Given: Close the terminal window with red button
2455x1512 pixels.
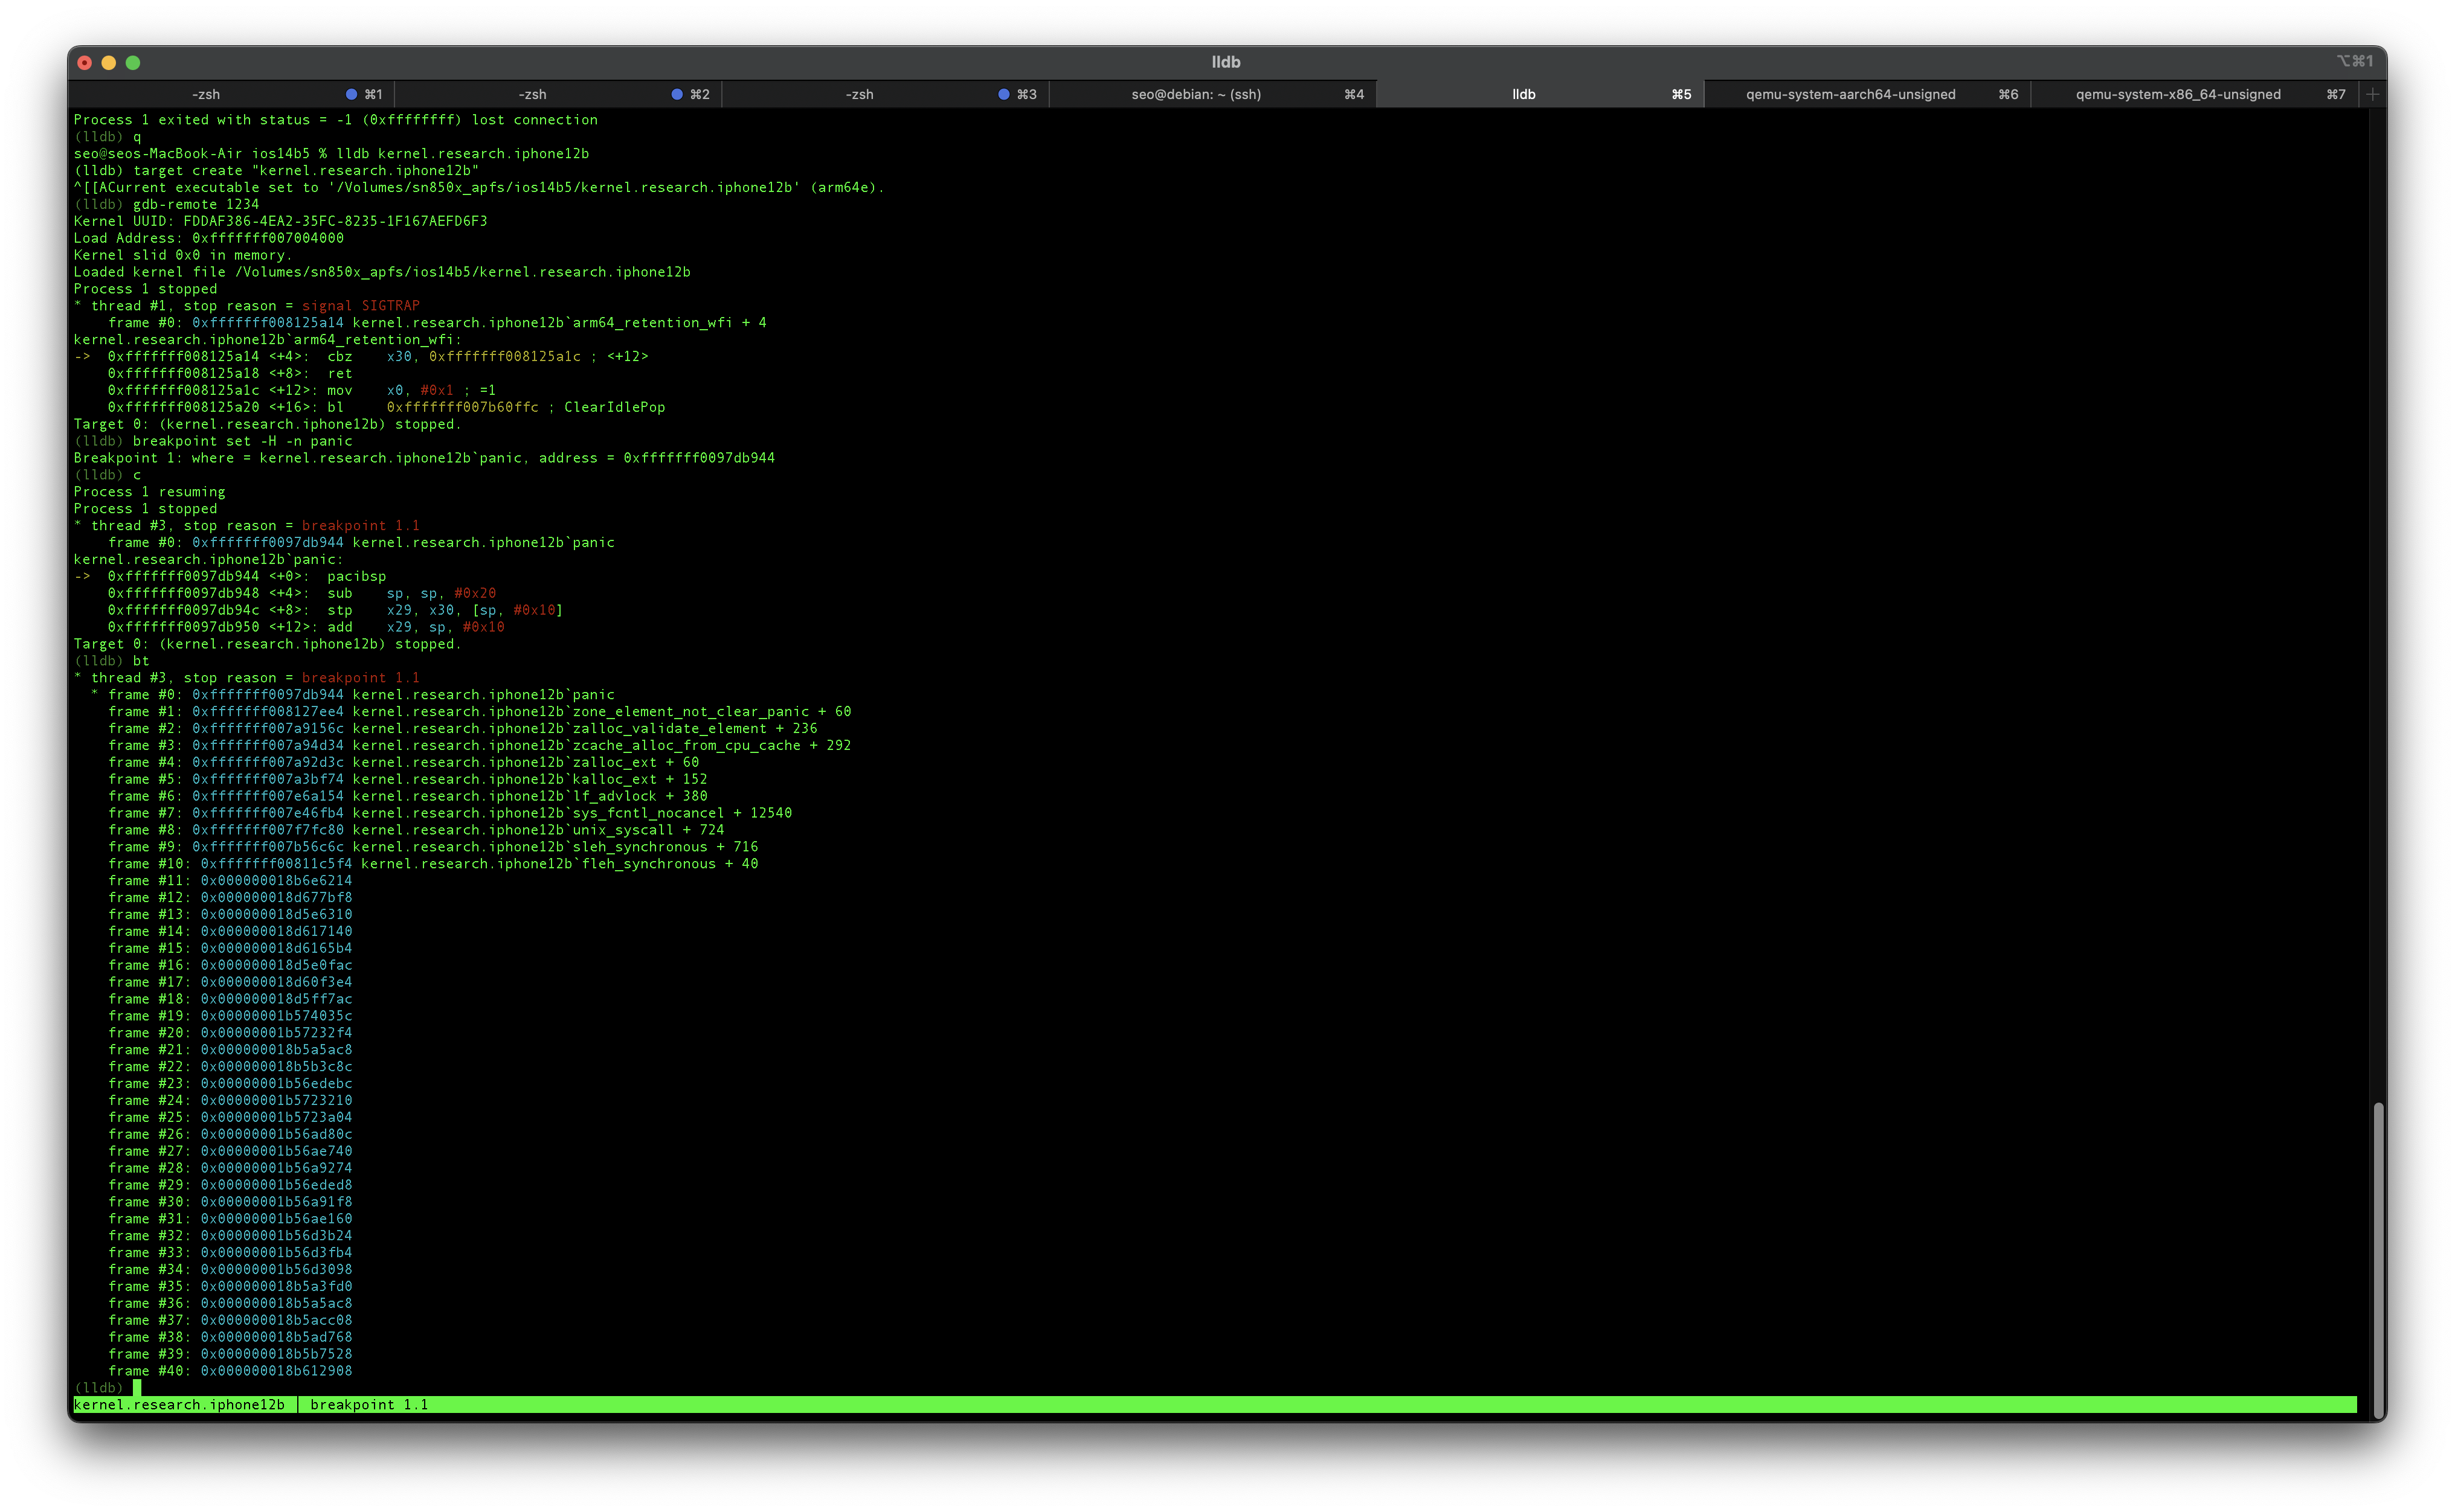Looking at the screenshot, I should click(85, 63).
